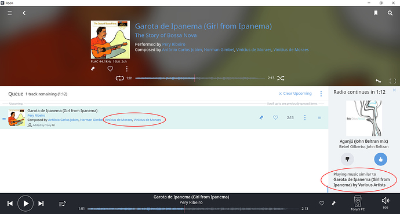
Task: Click the footer play button
Action: tap(26, 204)
